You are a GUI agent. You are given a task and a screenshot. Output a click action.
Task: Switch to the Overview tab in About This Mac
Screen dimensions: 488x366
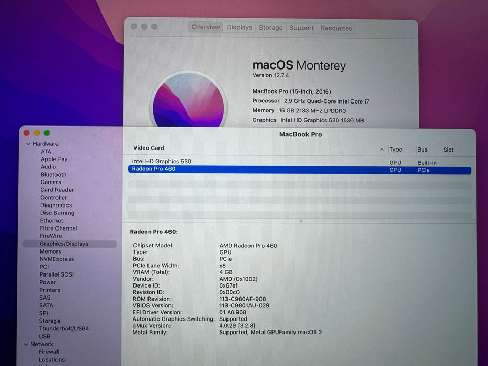click(x=206, y=27)
